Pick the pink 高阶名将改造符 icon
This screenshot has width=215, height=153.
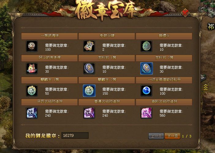[146, 113]
